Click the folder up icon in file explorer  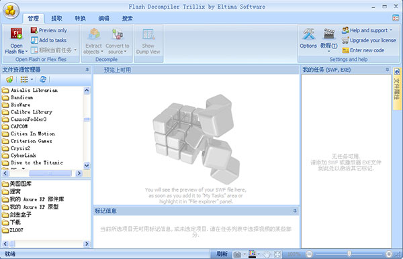tap(9, 80)
